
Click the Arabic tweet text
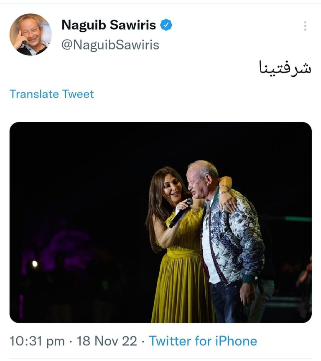285,68
